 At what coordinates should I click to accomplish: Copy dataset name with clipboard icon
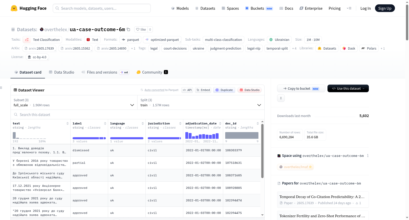pyautogui.click(x=129, y=29)
